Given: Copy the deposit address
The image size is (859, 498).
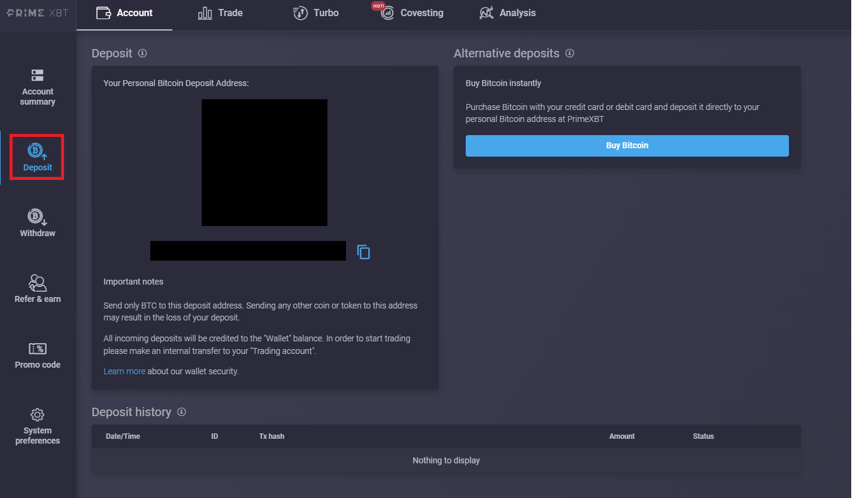Looking at the screenshot, I should 363,252.
